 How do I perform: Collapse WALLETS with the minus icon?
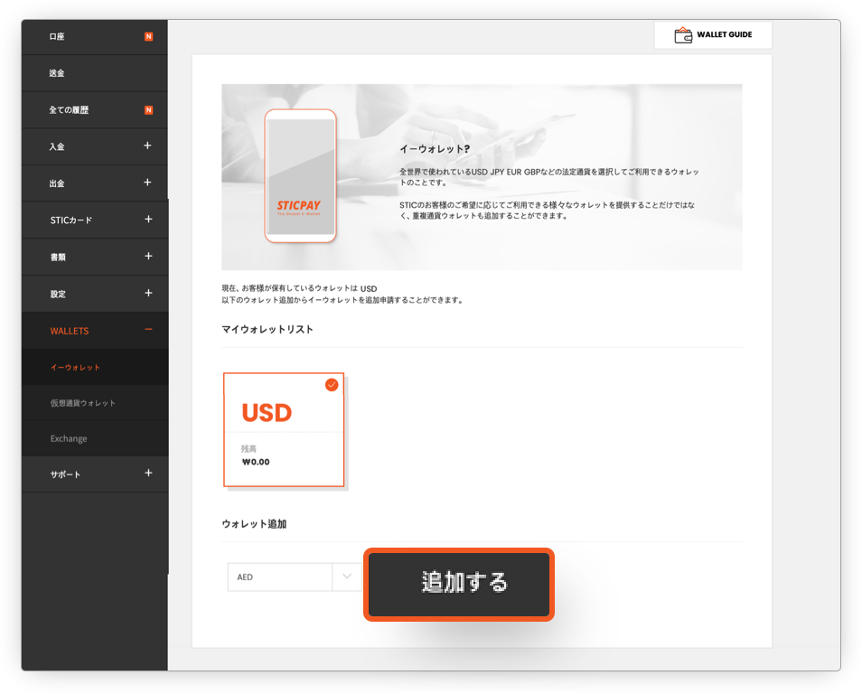click(148, 330)
